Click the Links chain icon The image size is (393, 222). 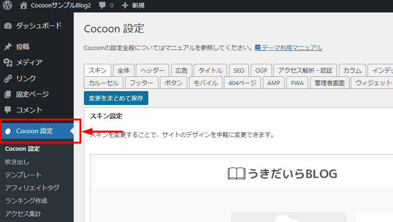click(x=8, y=79)
